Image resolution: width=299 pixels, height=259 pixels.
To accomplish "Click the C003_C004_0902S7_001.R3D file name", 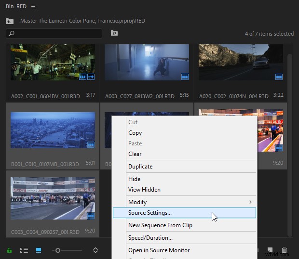I will coord(45,232).
